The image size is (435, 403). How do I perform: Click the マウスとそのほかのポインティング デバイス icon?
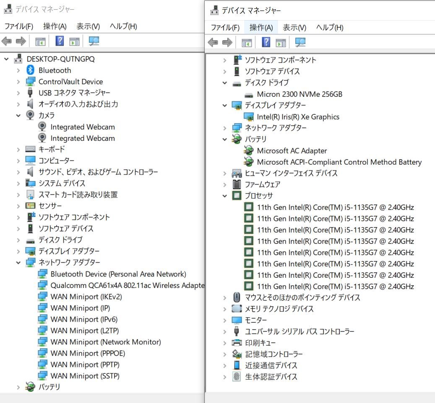coord(237,297)
